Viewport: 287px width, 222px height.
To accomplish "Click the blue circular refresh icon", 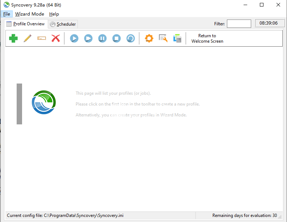I will pyautogui.click(x=131, y=38).
